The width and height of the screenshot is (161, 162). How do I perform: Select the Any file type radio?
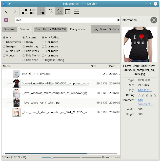(x=7, y=37)
